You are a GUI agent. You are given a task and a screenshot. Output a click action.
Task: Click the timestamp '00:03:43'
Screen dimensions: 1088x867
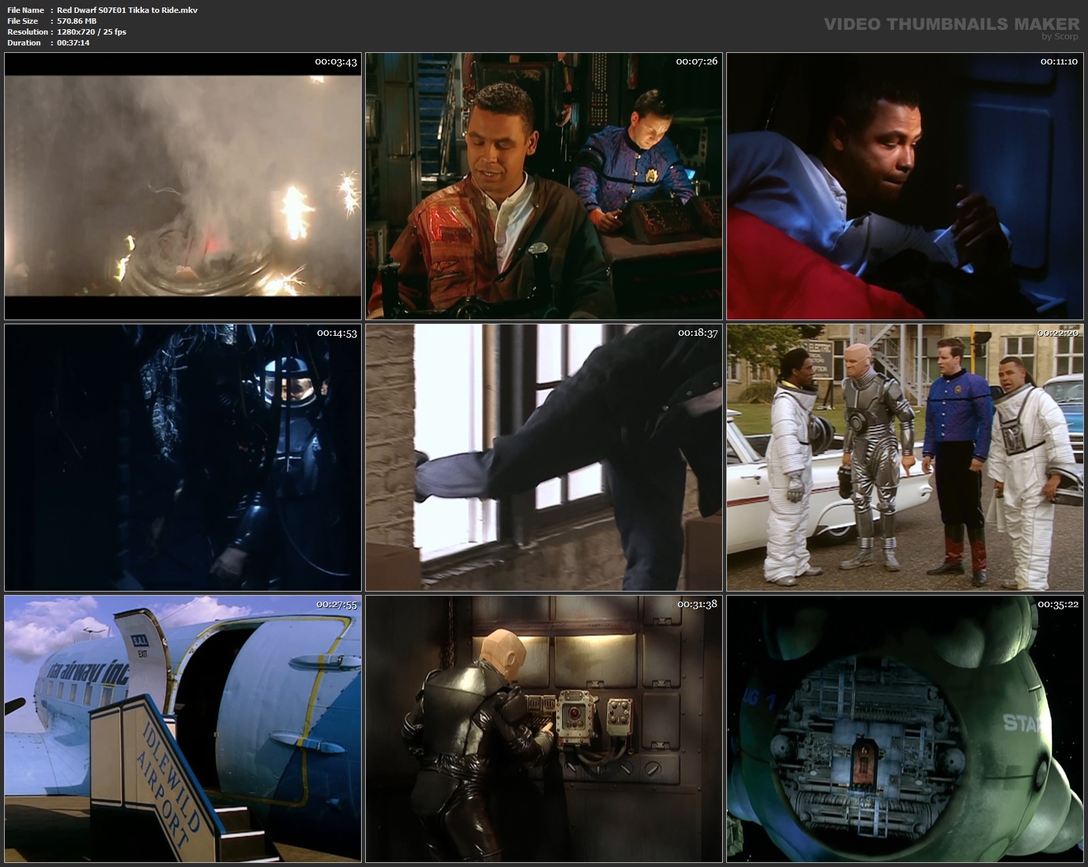tap(336, 62)
